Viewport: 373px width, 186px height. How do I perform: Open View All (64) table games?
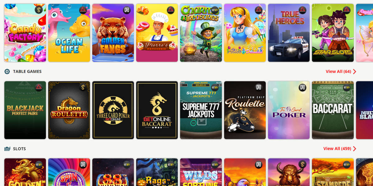coord(338,72)
